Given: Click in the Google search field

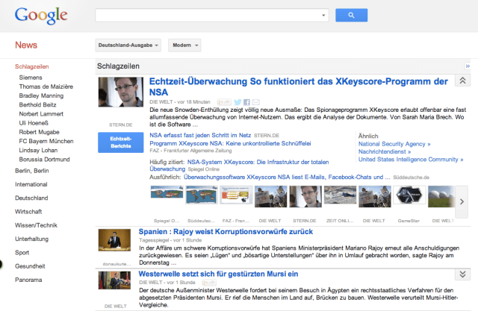Looking at the screenshot, I should 209,15.
